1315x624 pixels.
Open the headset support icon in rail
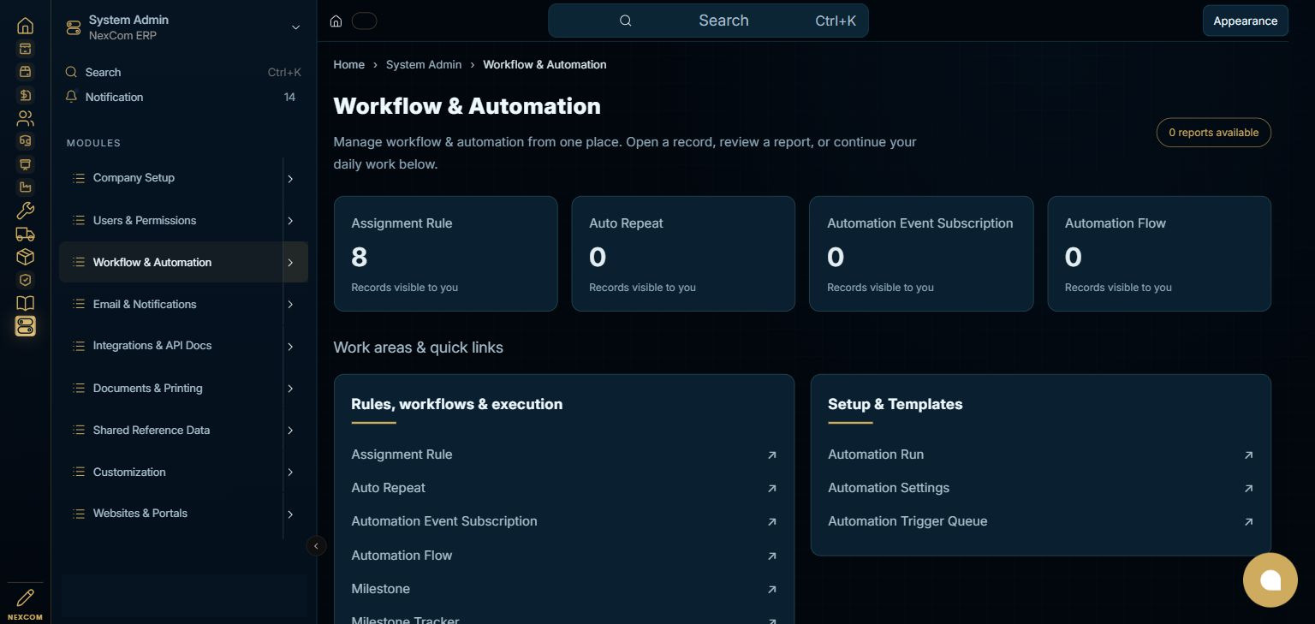click(25, 141)
